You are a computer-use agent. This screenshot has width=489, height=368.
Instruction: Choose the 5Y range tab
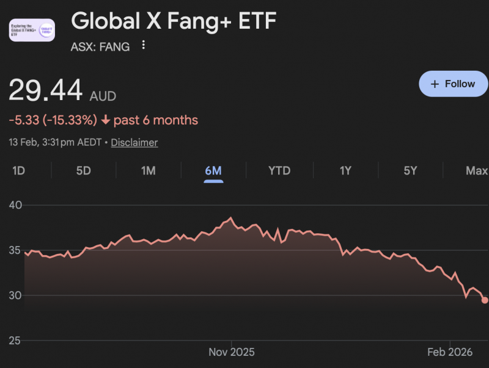(x=410, y=170)
